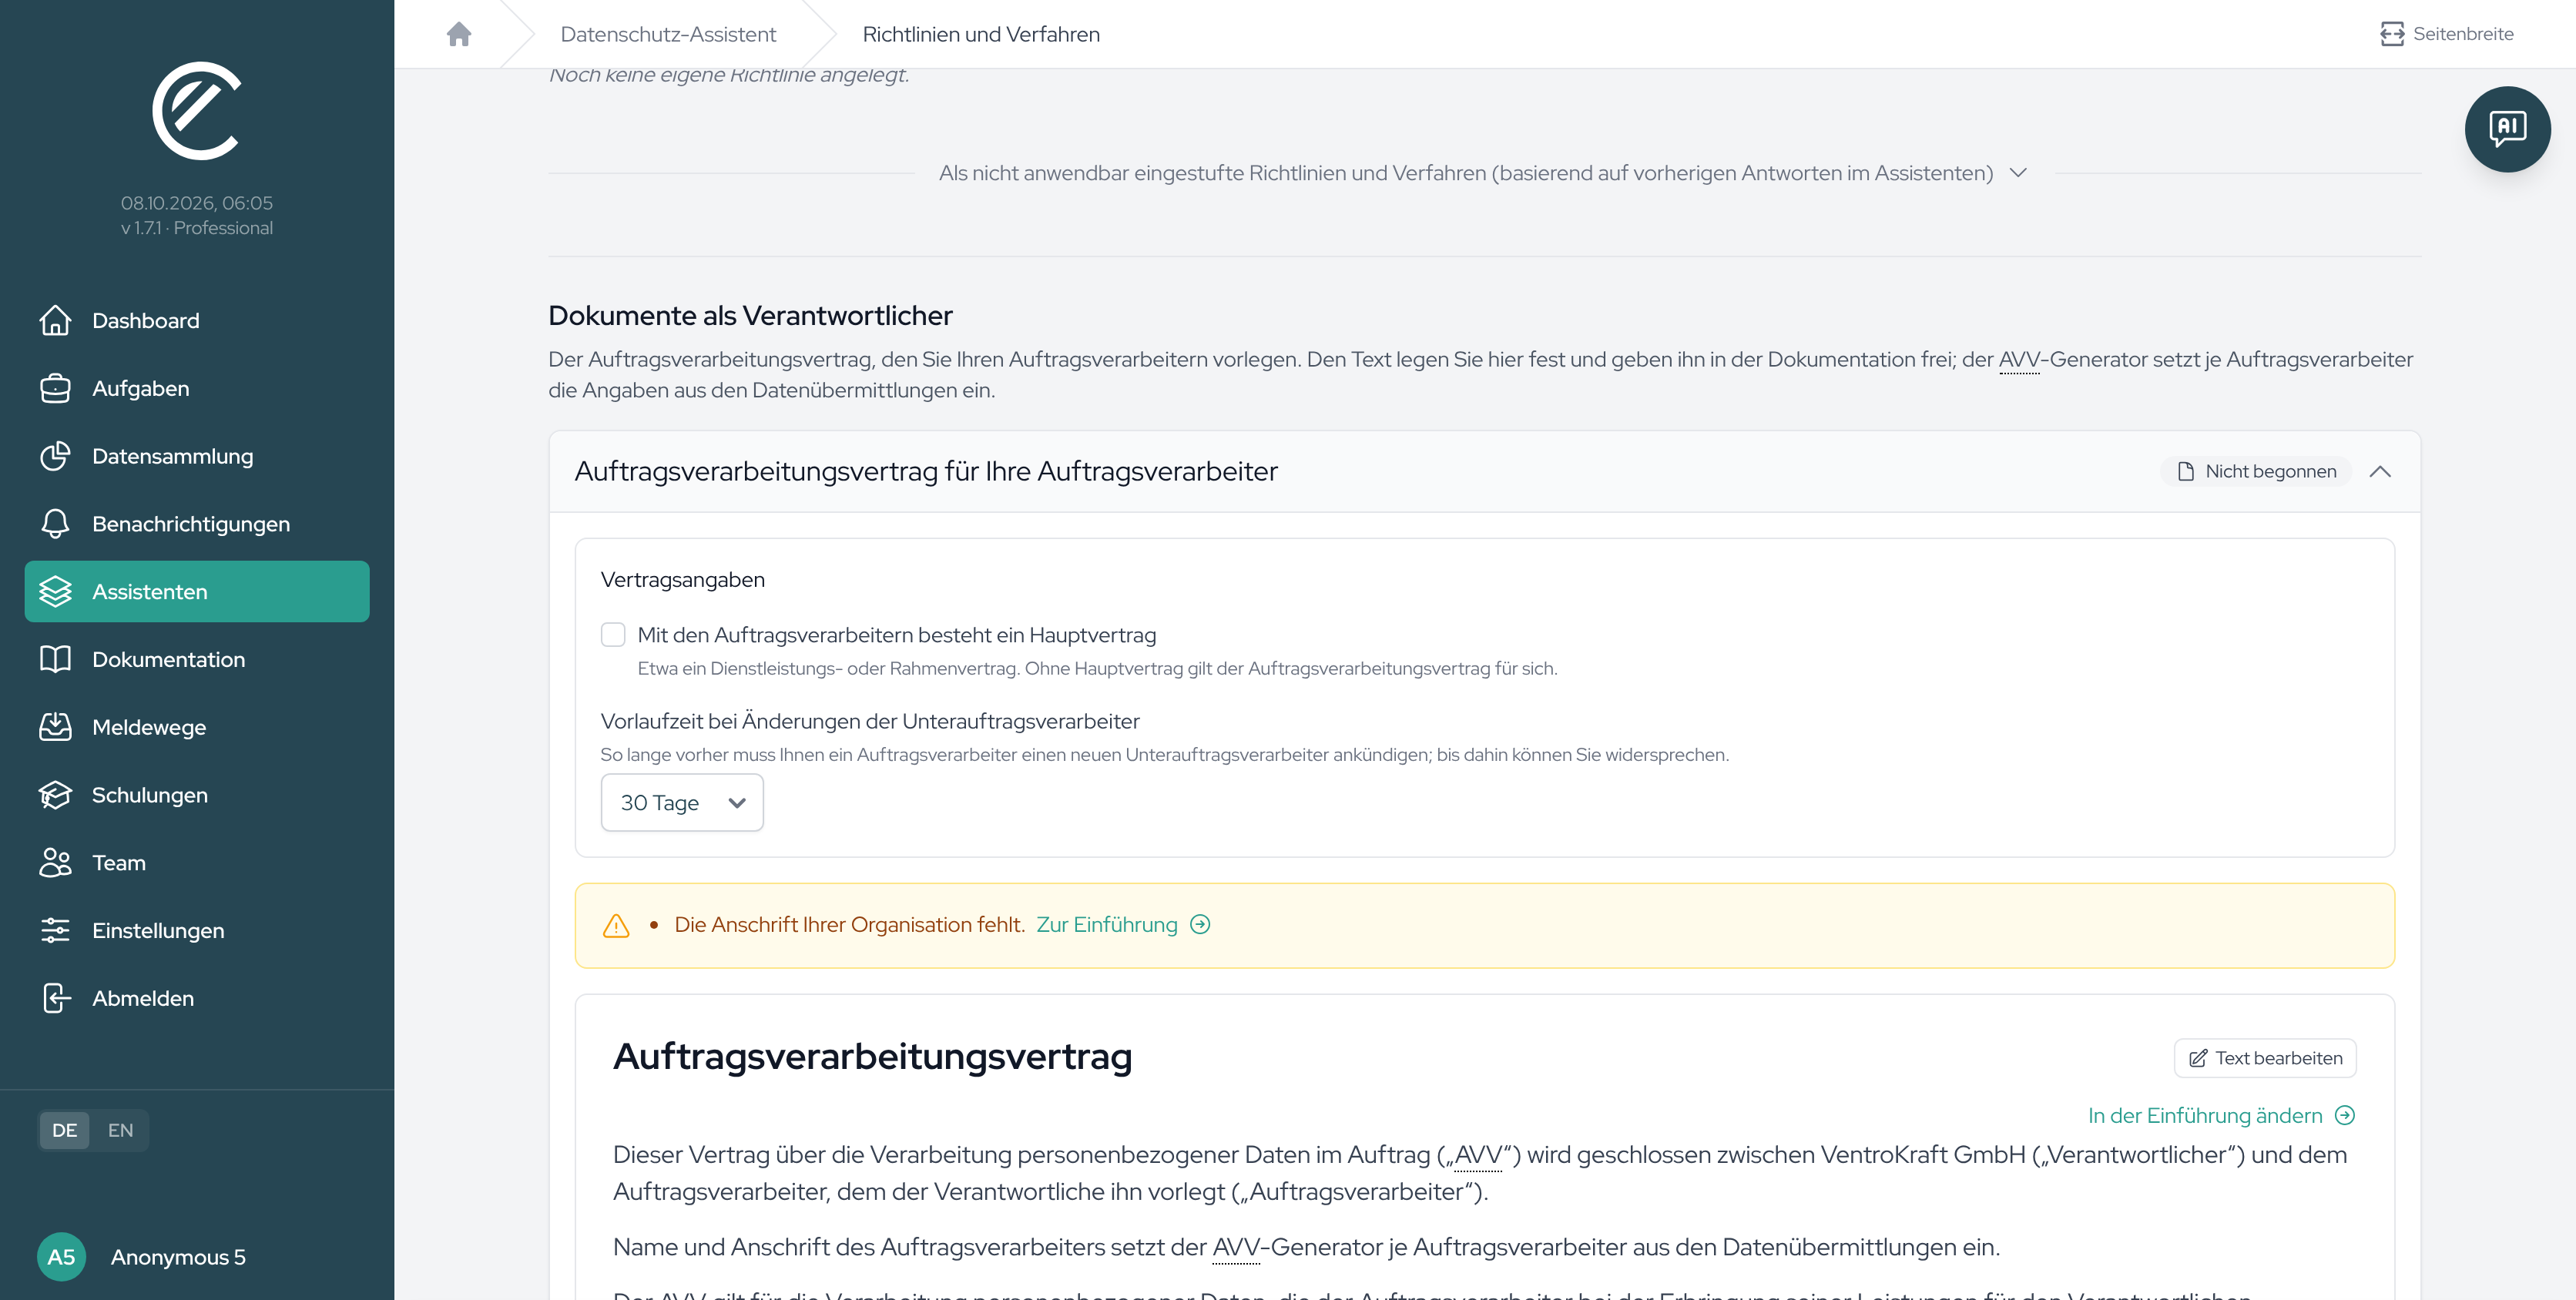This screenshot has height=1300, width=2576.
Task: Follow the Zur Einführung link
Action: click(x=1123, y=924)
